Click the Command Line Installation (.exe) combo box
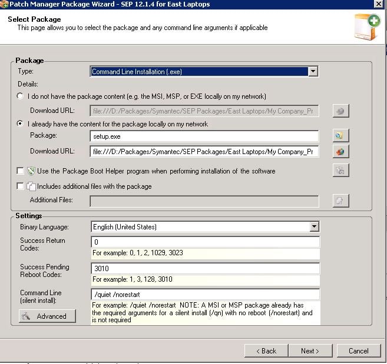 (x=204, y=72)
